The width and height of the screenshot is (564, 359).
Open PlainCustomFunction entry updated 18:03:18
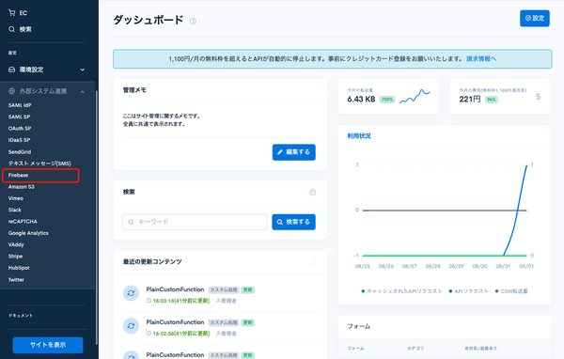pos(175,289)
